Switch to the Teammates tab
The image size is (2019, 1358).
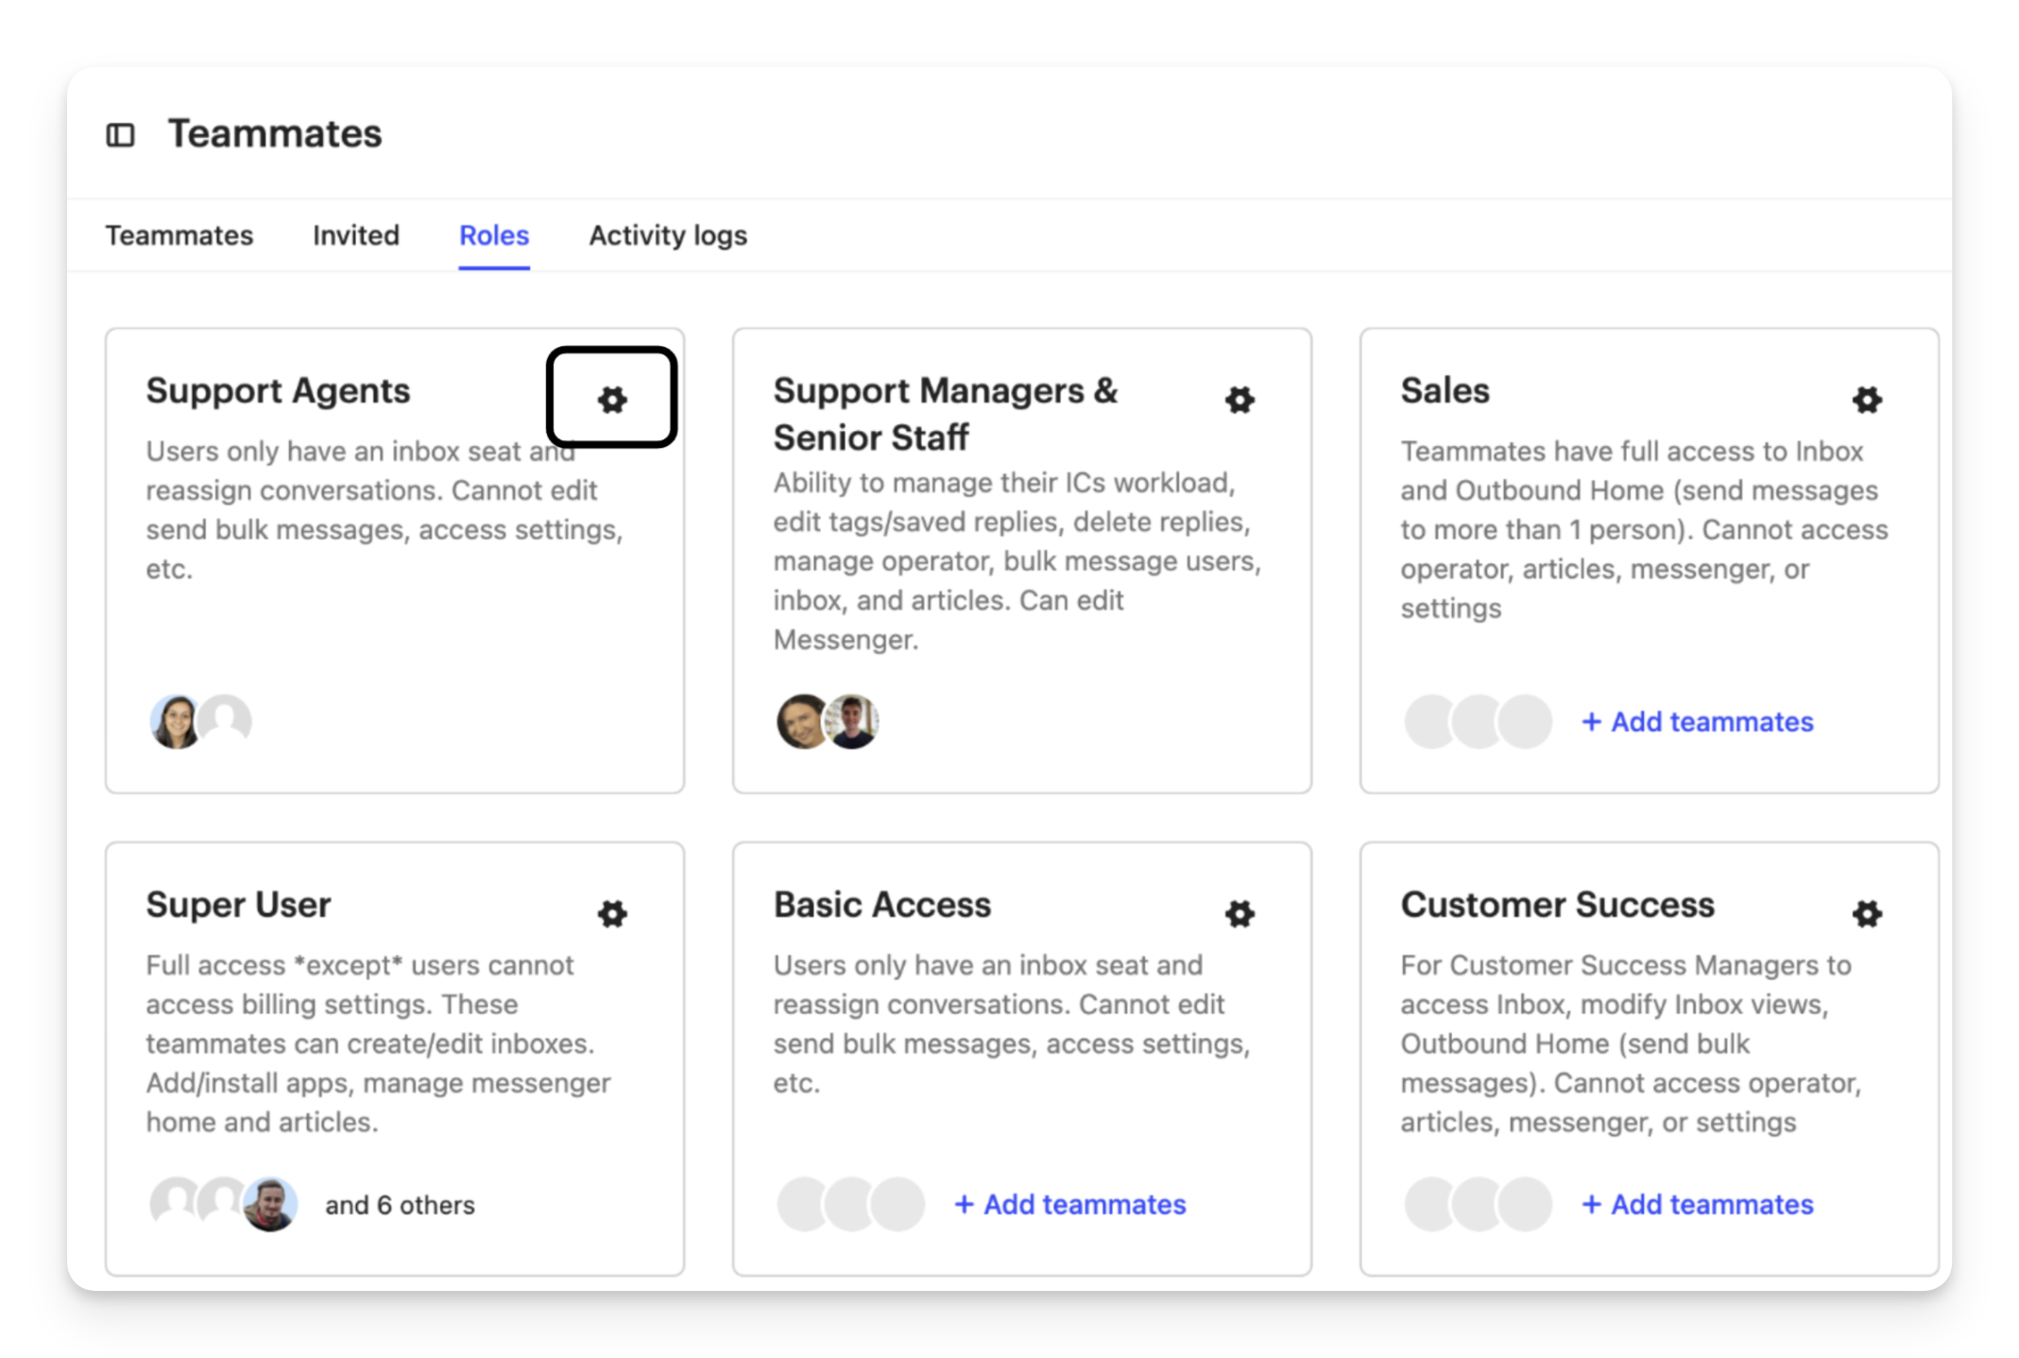point(180,235)
